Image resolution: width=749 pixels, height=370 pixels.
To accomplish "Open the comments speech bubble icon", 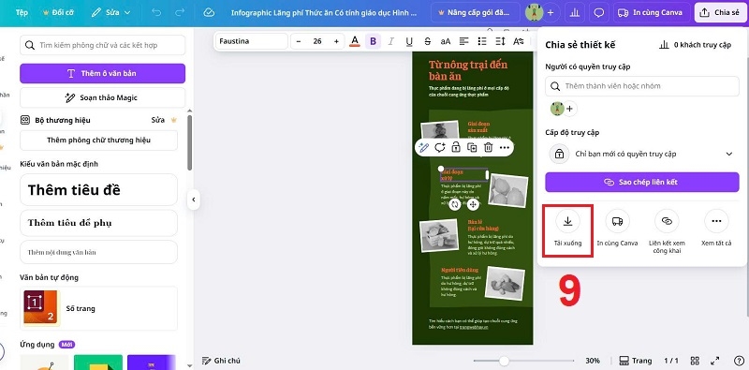I will [x=598, y=13].
